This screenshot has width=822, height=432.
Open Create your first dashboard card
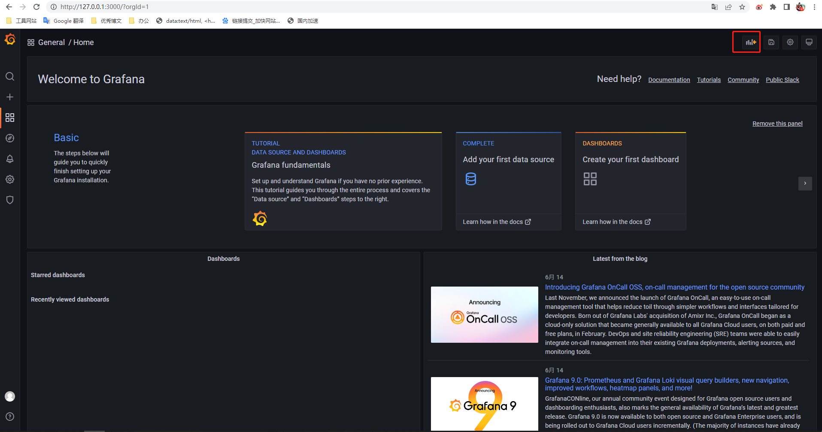click(631, 173)
